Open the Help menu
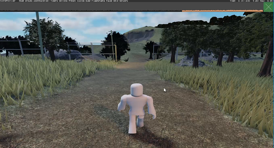This screenshot has width=274, height=148. 116,1
